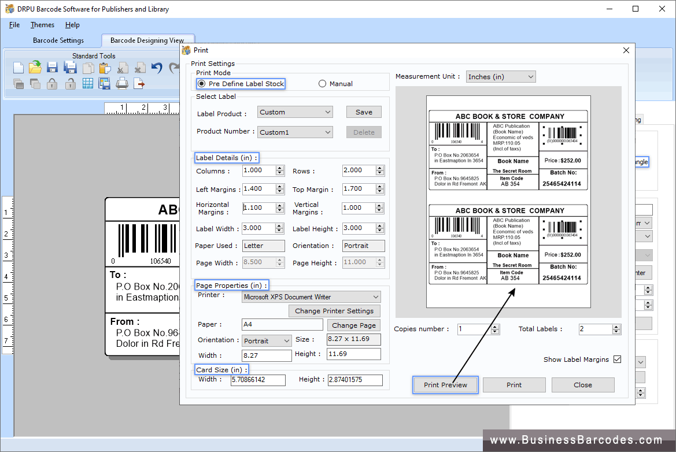Create a new barcode file

point(19,68)
